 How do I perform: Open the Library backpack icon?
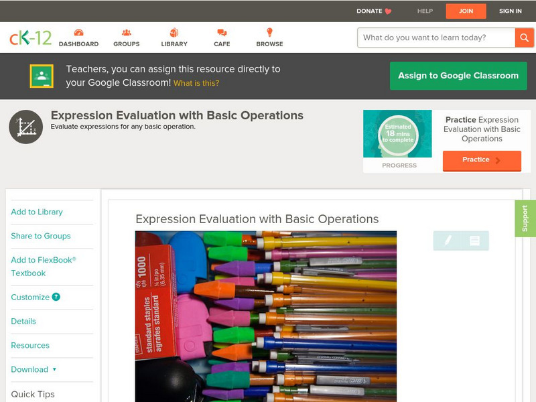174,32
